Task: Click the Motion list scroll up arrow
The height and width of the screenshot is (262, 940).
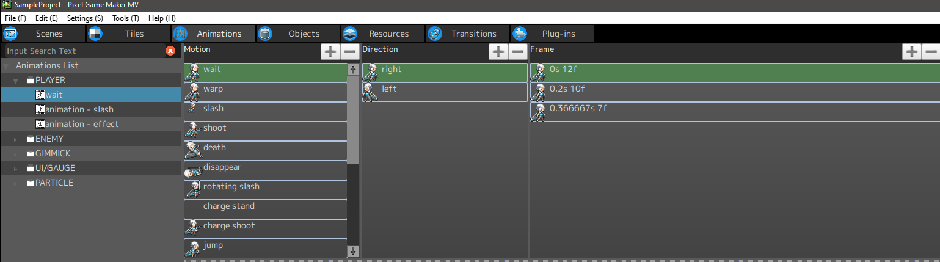Action: coord(353,70)
